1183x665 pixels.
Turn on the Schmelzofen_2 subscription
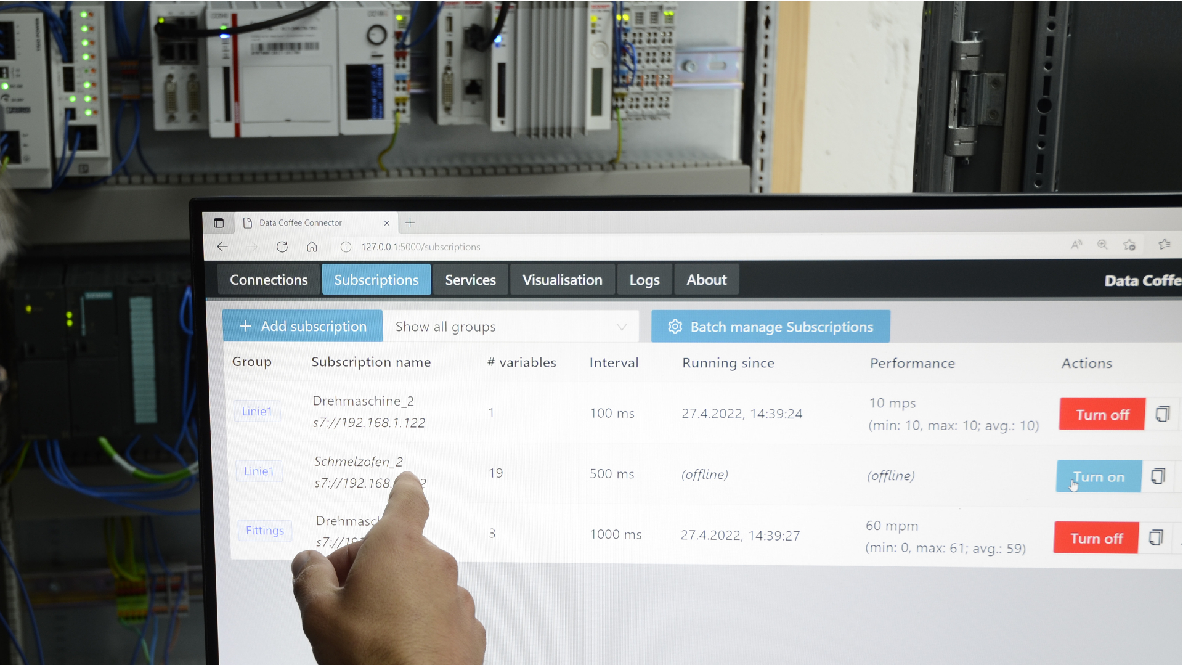[1099, 476]
